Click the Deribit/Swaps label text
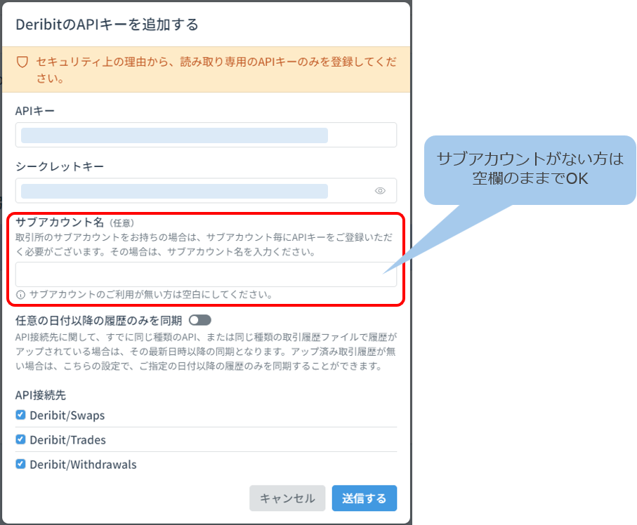The height and width of the screenshot is (525, 637). pos(67,416)
